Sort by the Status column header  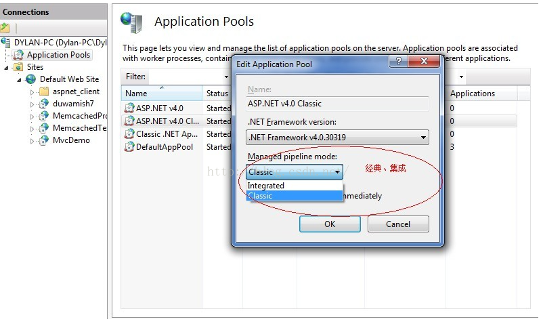coord(217,94)
